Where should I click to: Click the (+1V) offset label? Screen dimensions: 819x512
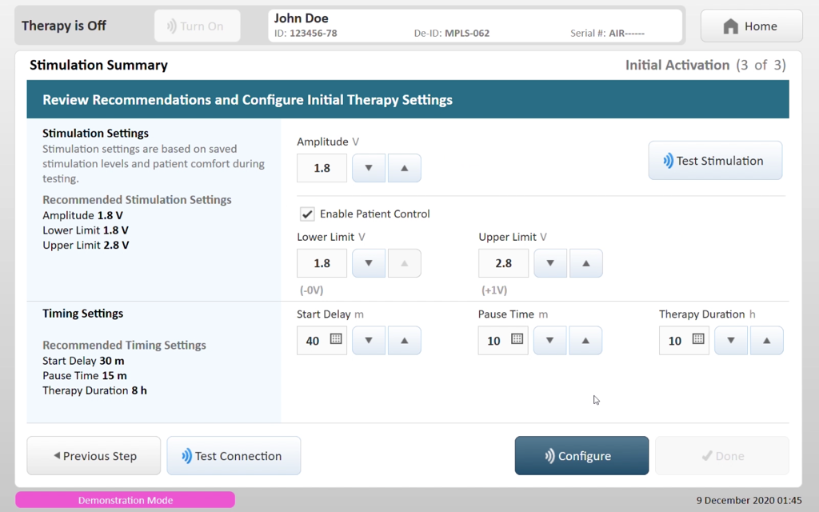tap(494, 290)
